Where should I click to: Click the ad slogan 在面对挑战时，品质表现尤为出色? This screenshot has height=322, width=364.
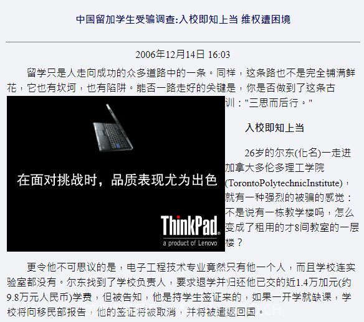(117, 180)
